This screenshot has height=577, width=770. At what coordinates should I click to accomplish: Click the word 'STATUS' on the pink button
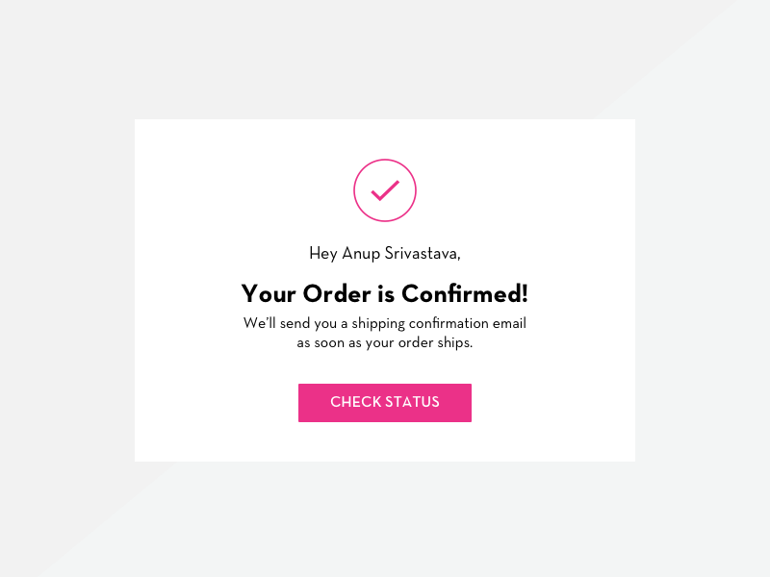412,402
